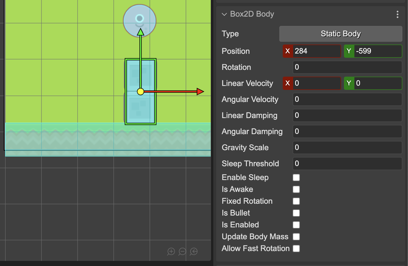Open the Box2D Body three-dot options menu
Screen dimensions: 408x266
coord(397,14)
